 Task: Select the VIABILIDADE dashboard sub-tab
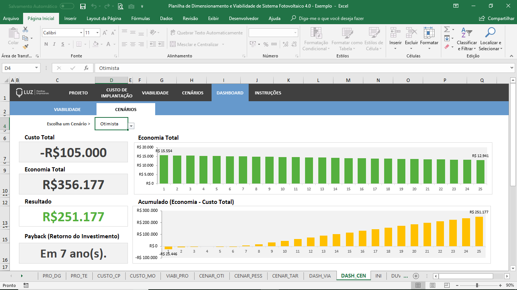point(67,110)
